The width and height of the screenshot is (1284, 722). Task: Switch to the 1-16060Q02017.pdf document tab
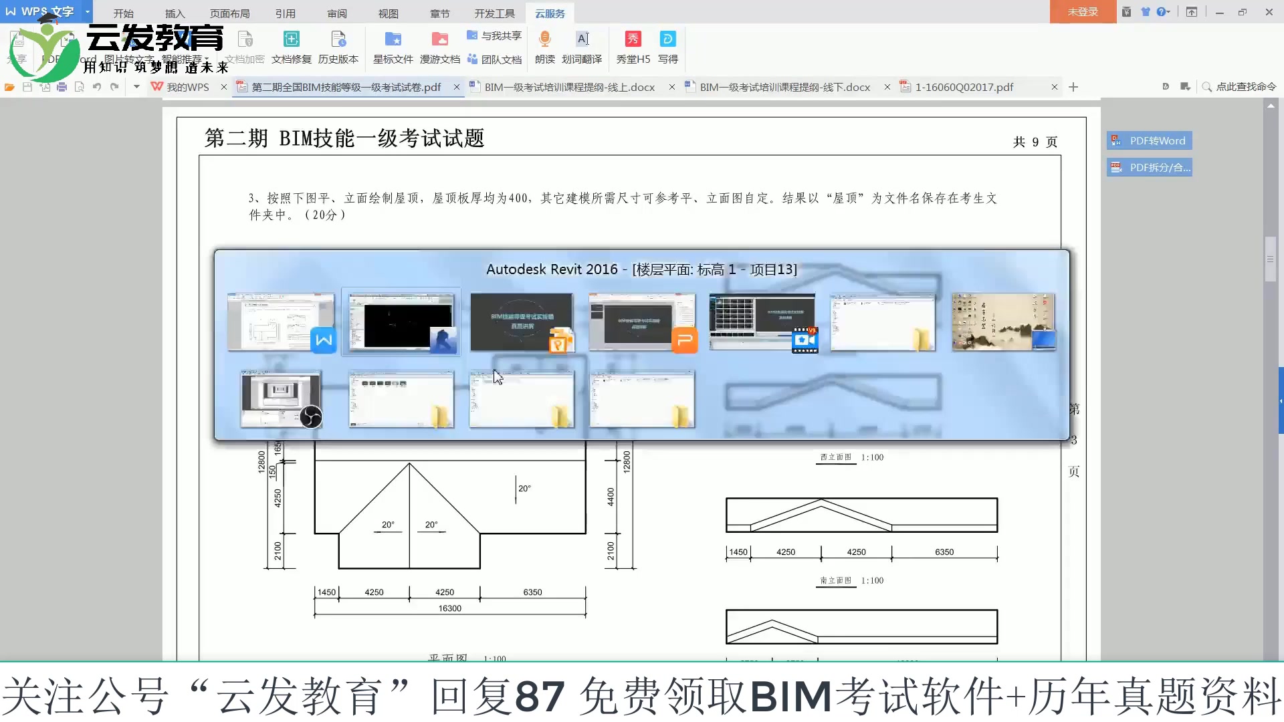coord(965,87)
